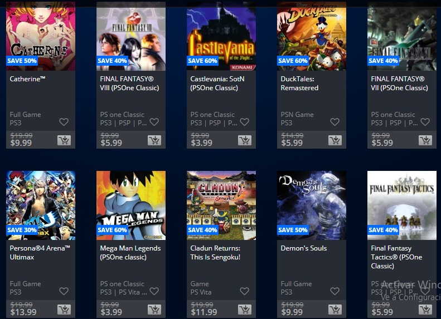Click the SAVE 60% badge on DuckTales
The height and width of the screenshot is (319, 441).
pos(293,61)
